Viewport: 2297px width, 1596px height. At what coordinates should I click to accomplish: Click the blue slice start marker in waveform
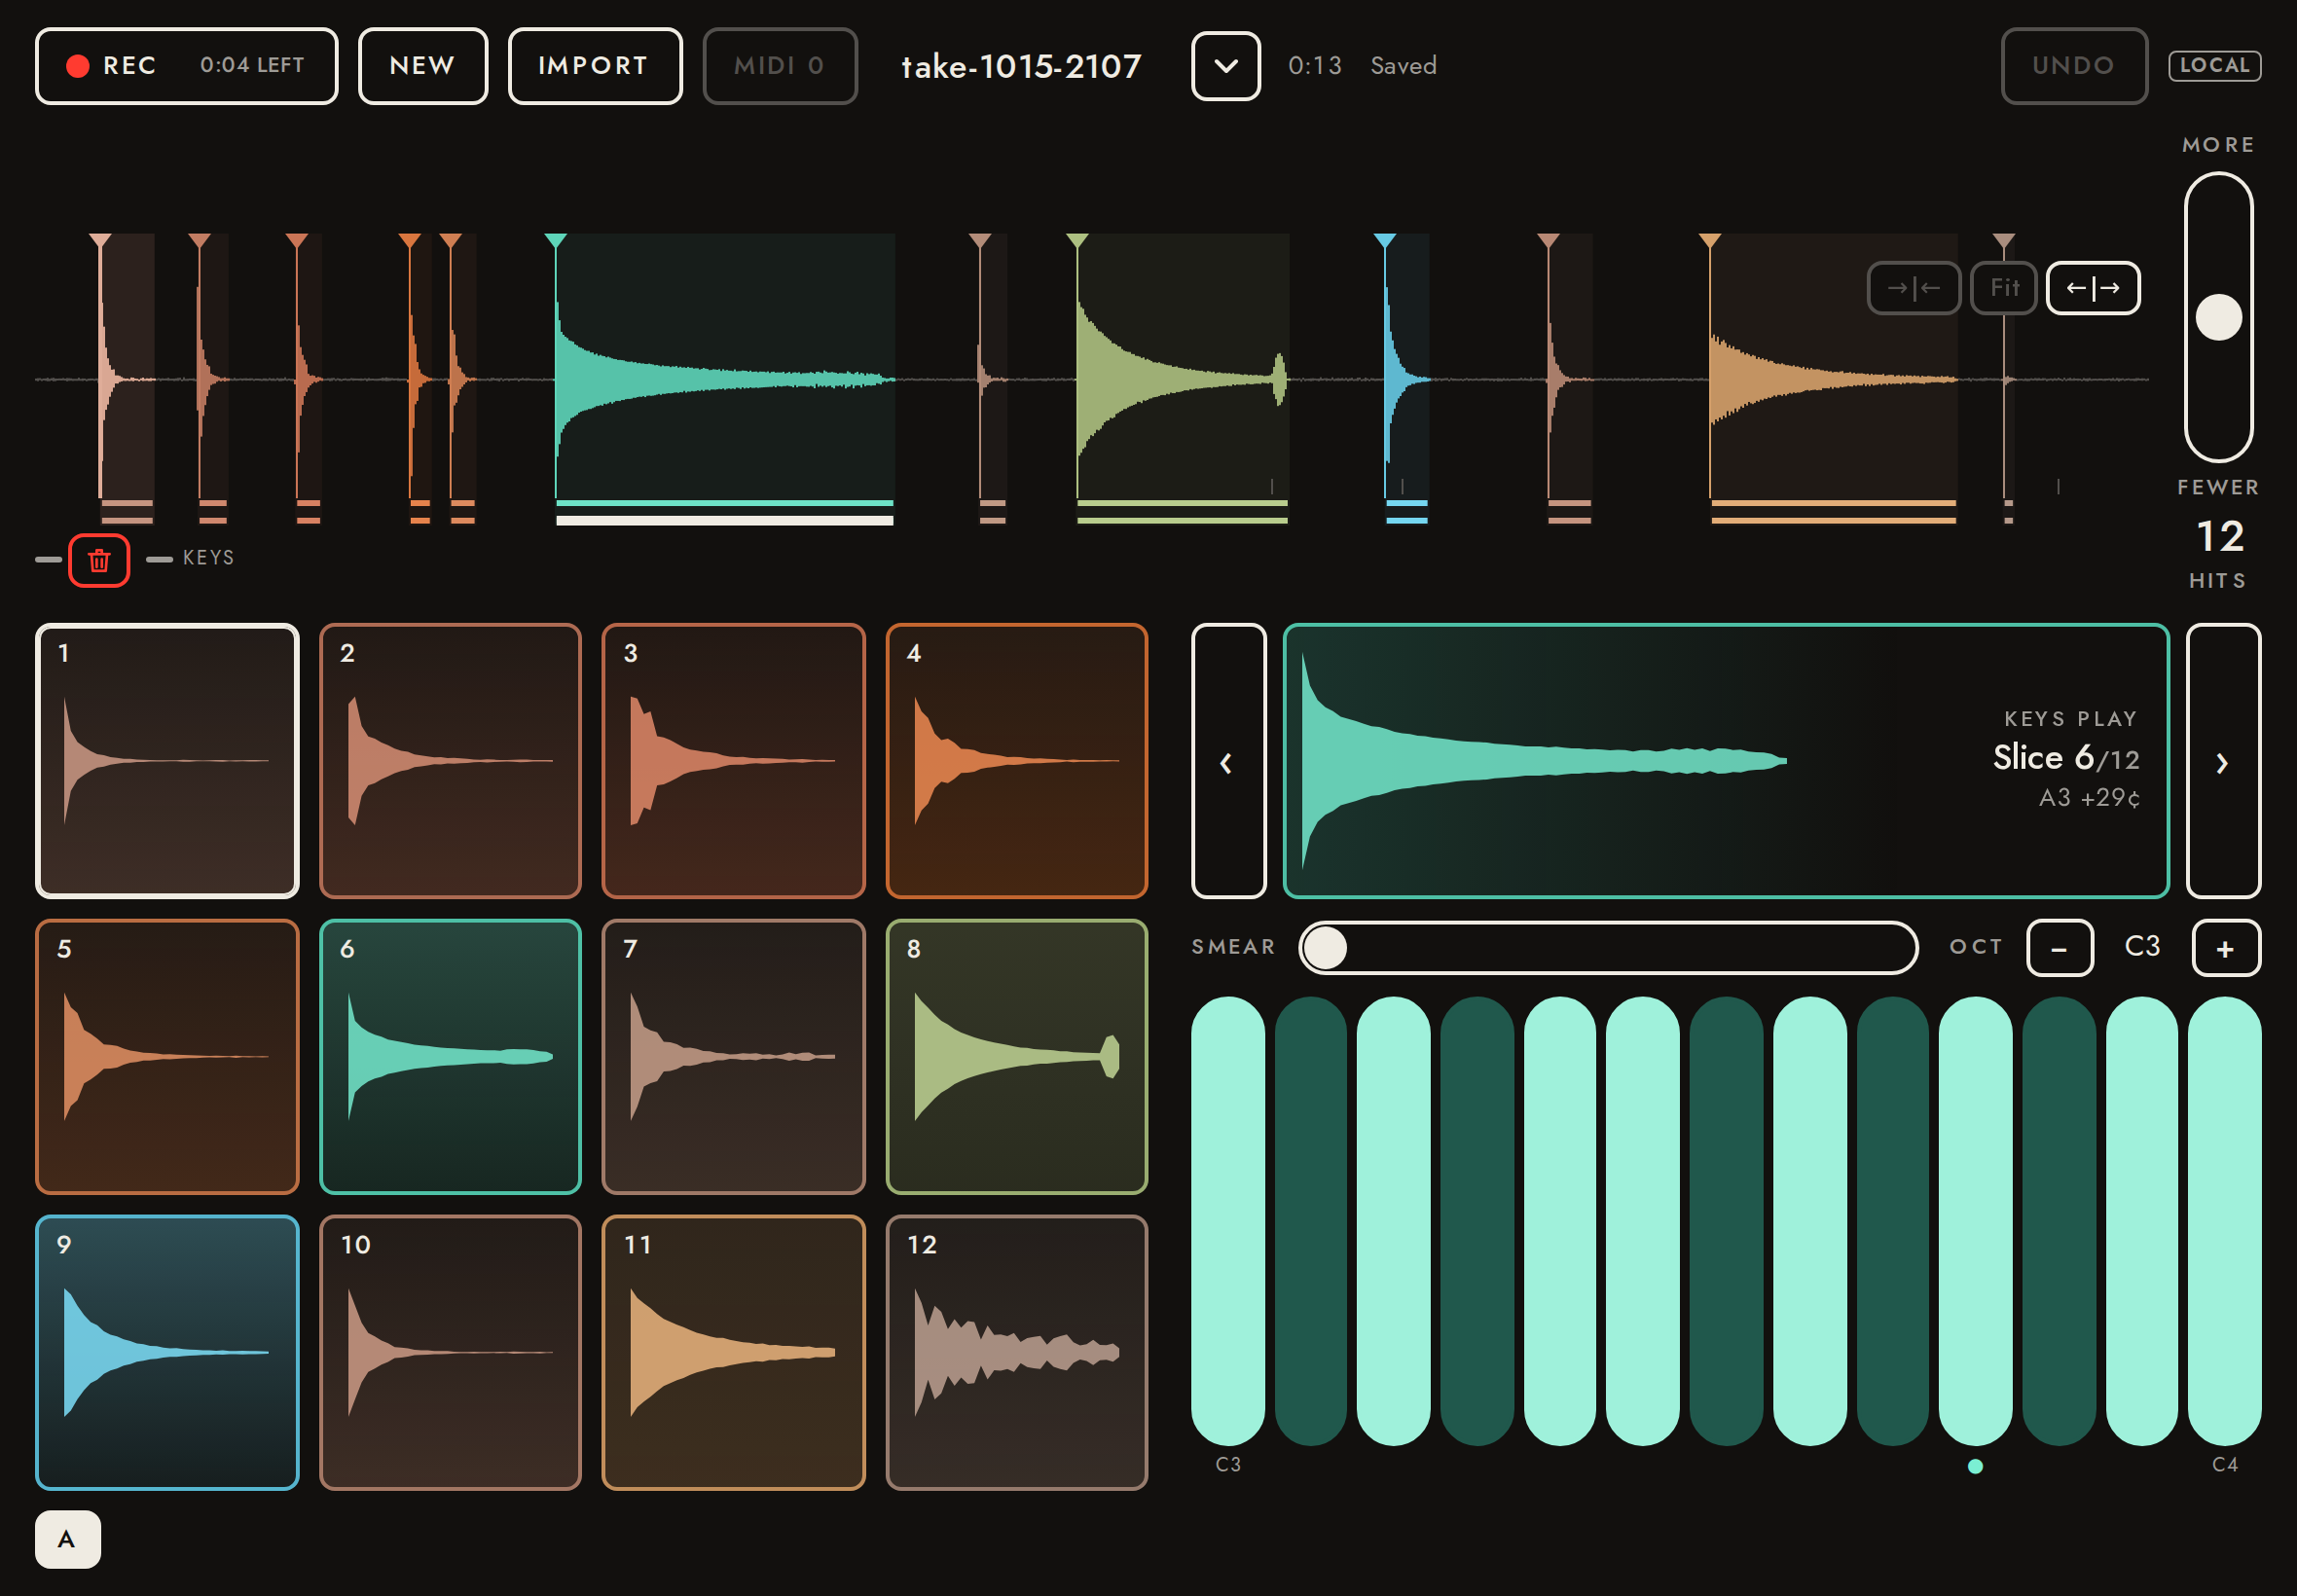tap(1385, 240)
